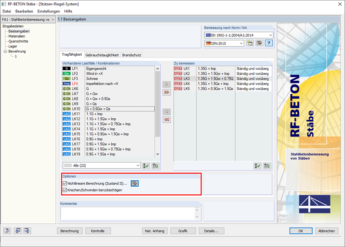Click the add single load case arrow (>)

pos(167,84)
